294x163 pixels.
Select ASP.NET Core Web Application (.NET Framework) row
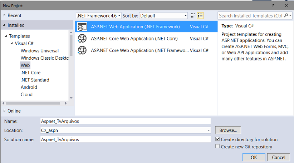pos(146,50)
